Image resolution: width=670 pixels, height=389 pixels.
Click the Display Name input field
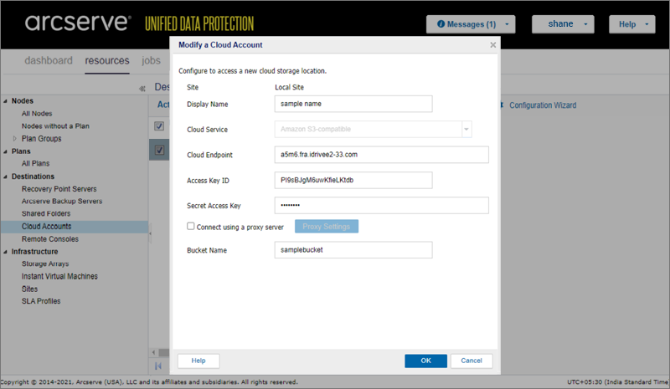pos(353,104)
